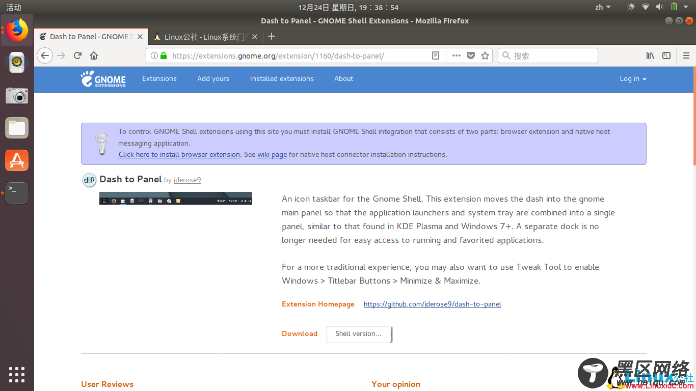696x391 pixels.
Task: Go to Firefox home page
Action: pos(94,55)
